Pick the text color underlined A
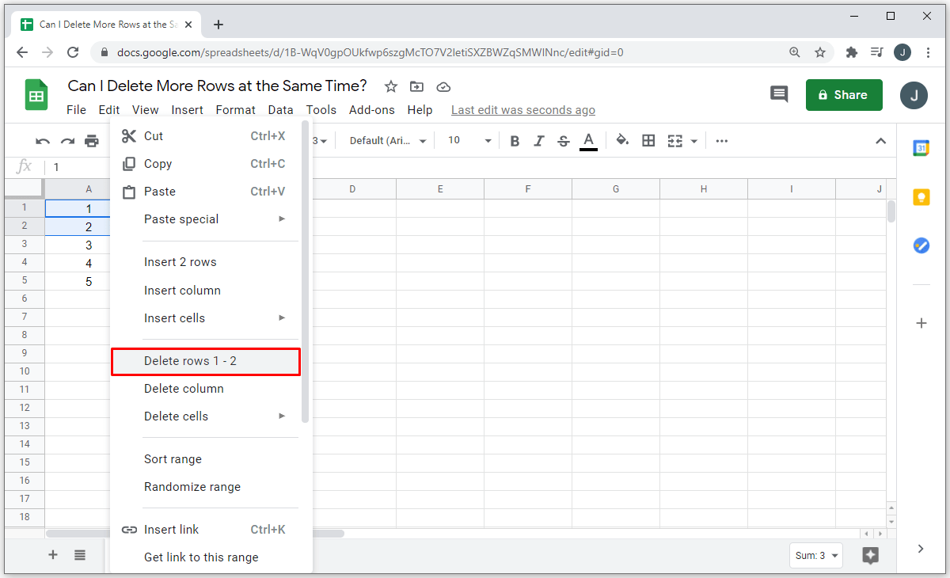 click(x=588, y=141)
